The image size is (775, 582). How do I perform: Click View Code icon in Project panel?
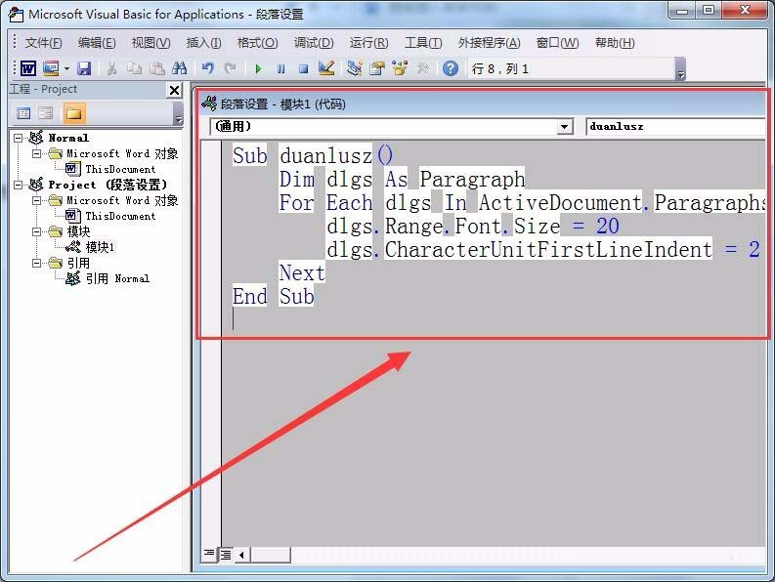click(x=23, y=113)
